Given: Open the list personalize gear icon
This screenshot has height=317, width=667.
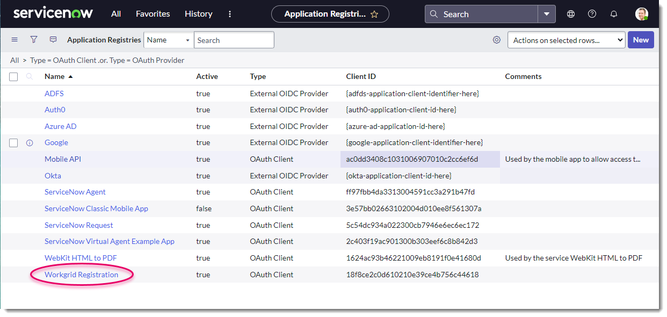Looking at the screenshot, I should coord(497,40).
